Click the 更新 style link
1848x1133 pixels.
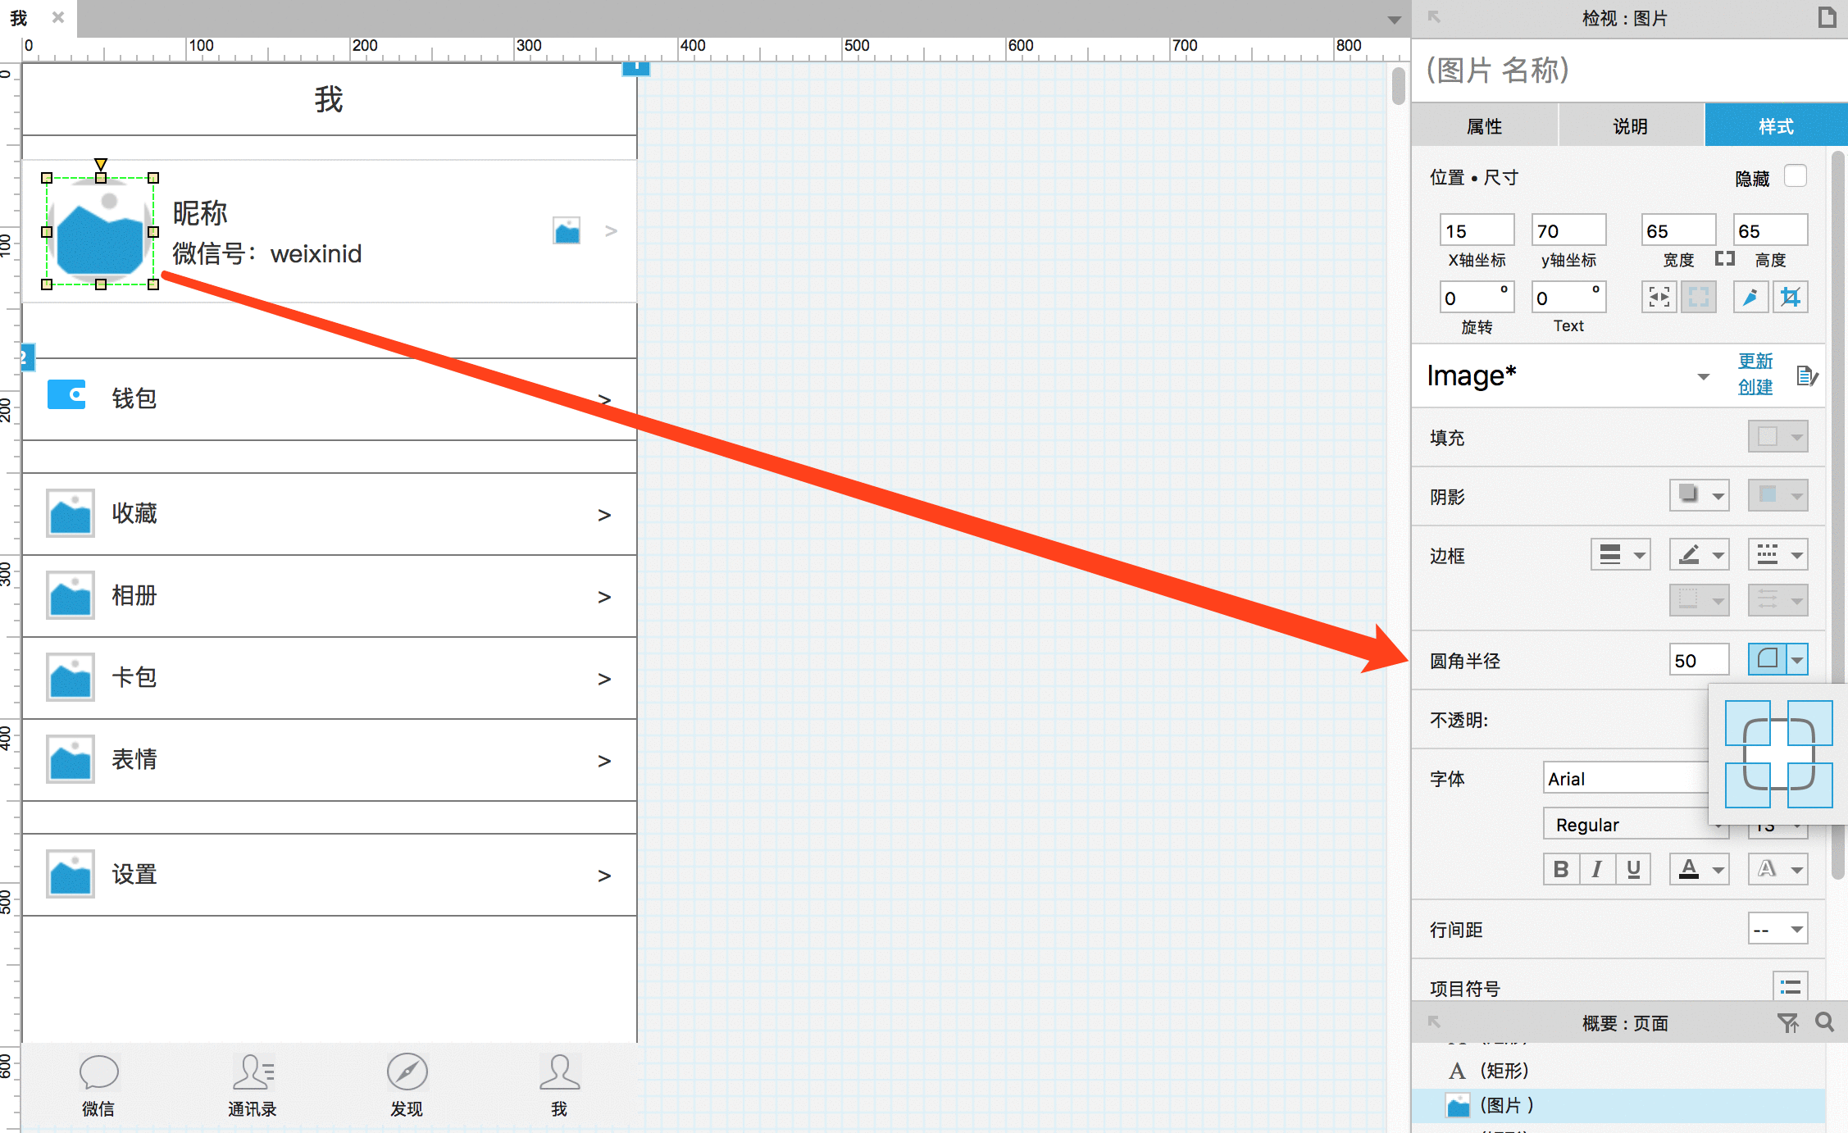point(1755,361)
